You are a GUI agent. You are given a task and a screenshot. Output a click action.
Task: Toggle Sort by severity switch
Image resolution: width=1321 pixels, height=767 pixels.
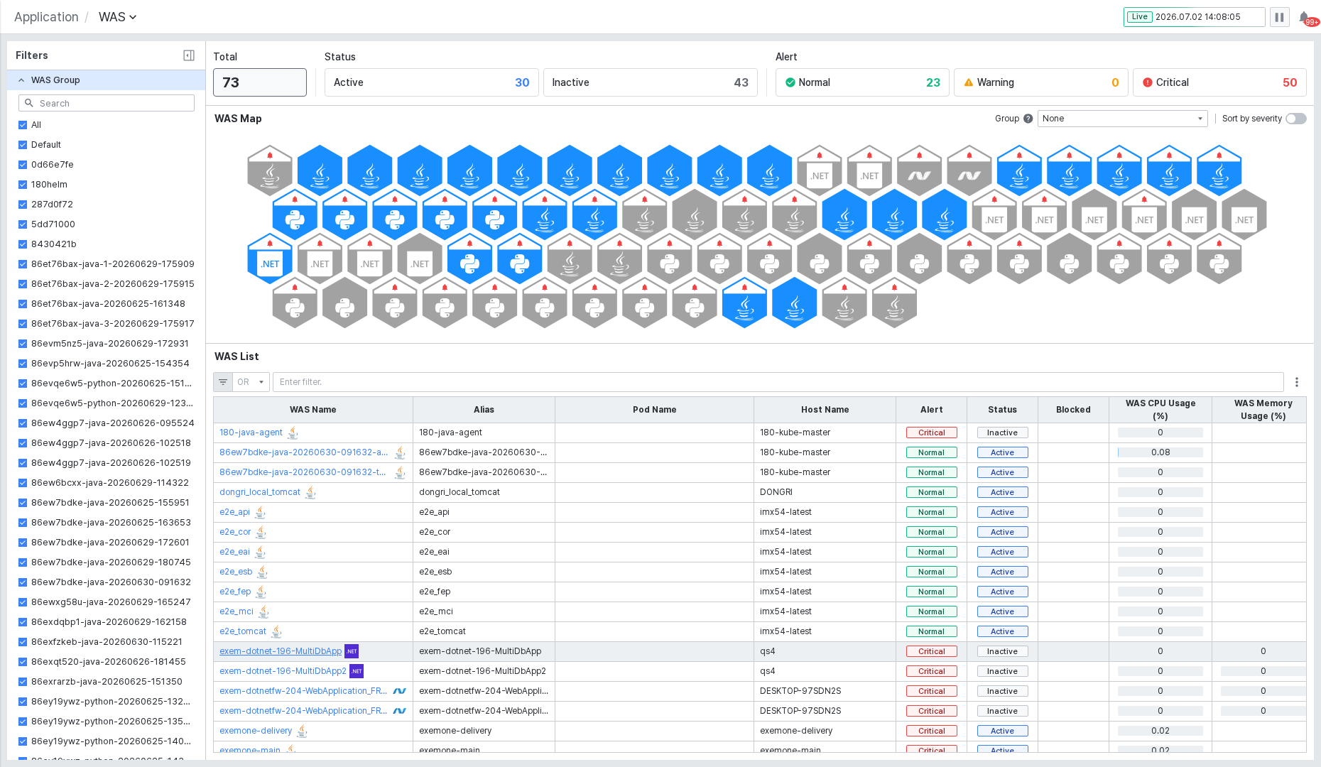point(1296,119)
